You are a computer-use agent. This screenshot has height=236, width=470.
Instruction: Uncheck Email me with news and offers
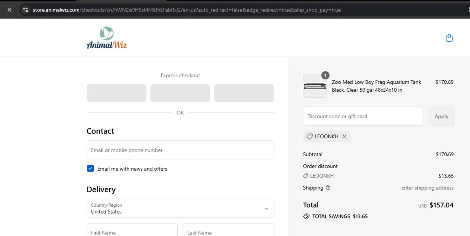(x=90, y=168)
